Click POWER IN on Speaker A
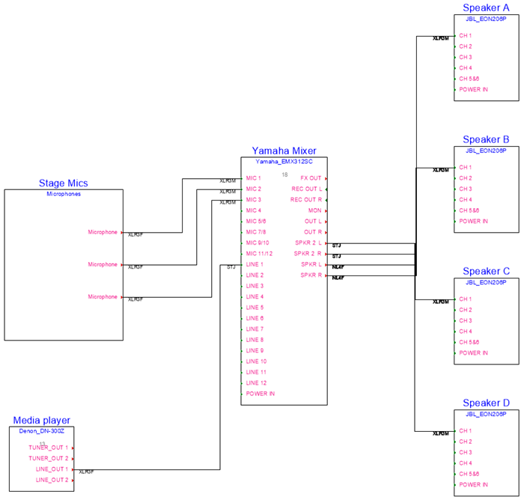 [x=473, y=90]
